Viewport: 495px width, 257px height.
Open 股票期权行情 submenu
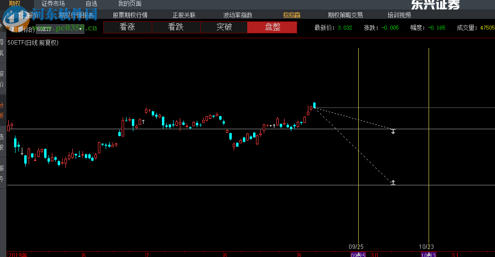pos(130,15)
